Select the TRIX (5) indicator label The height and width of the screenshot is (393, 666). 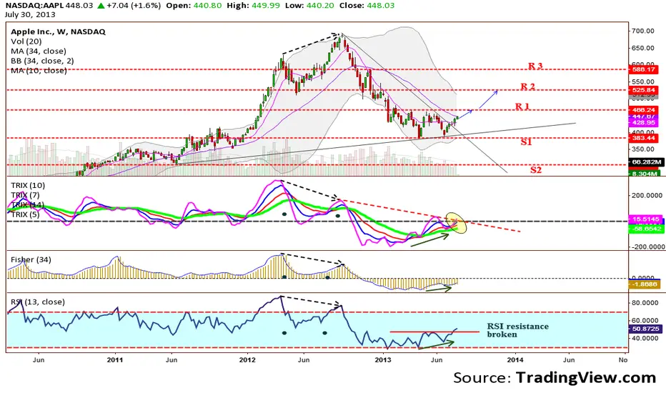25,214
